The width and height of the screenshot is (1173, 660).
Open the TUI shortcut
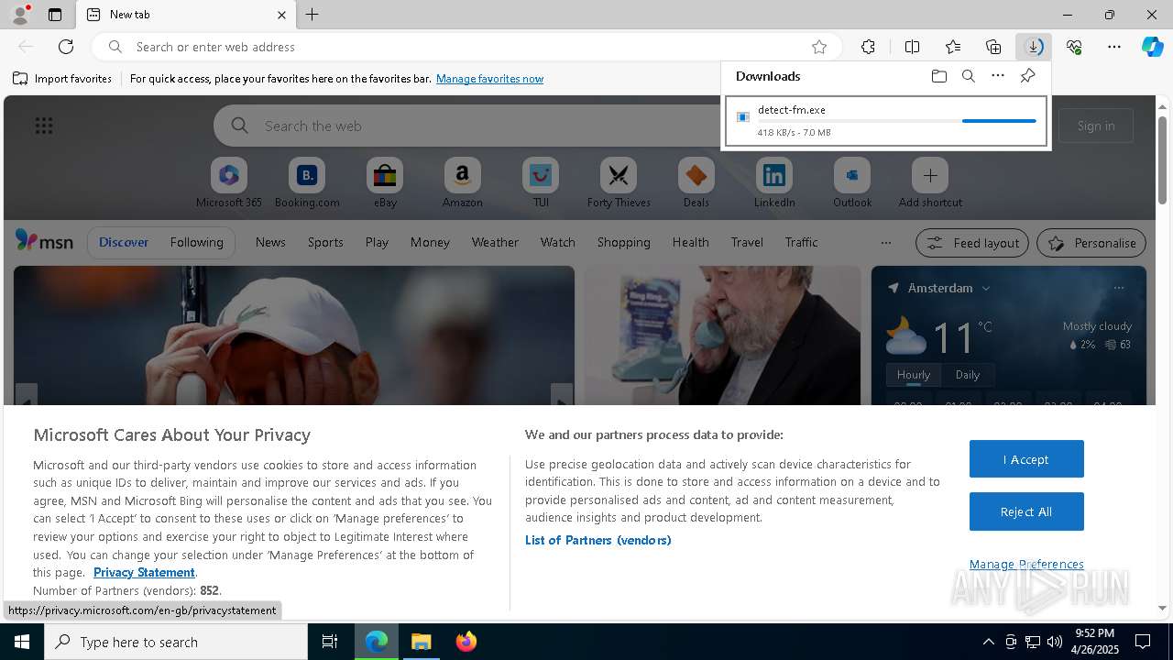[541, 182]
